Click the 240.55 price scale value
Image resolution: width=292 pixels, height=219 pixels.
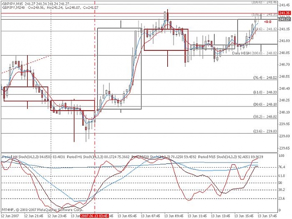click(285, 77)
